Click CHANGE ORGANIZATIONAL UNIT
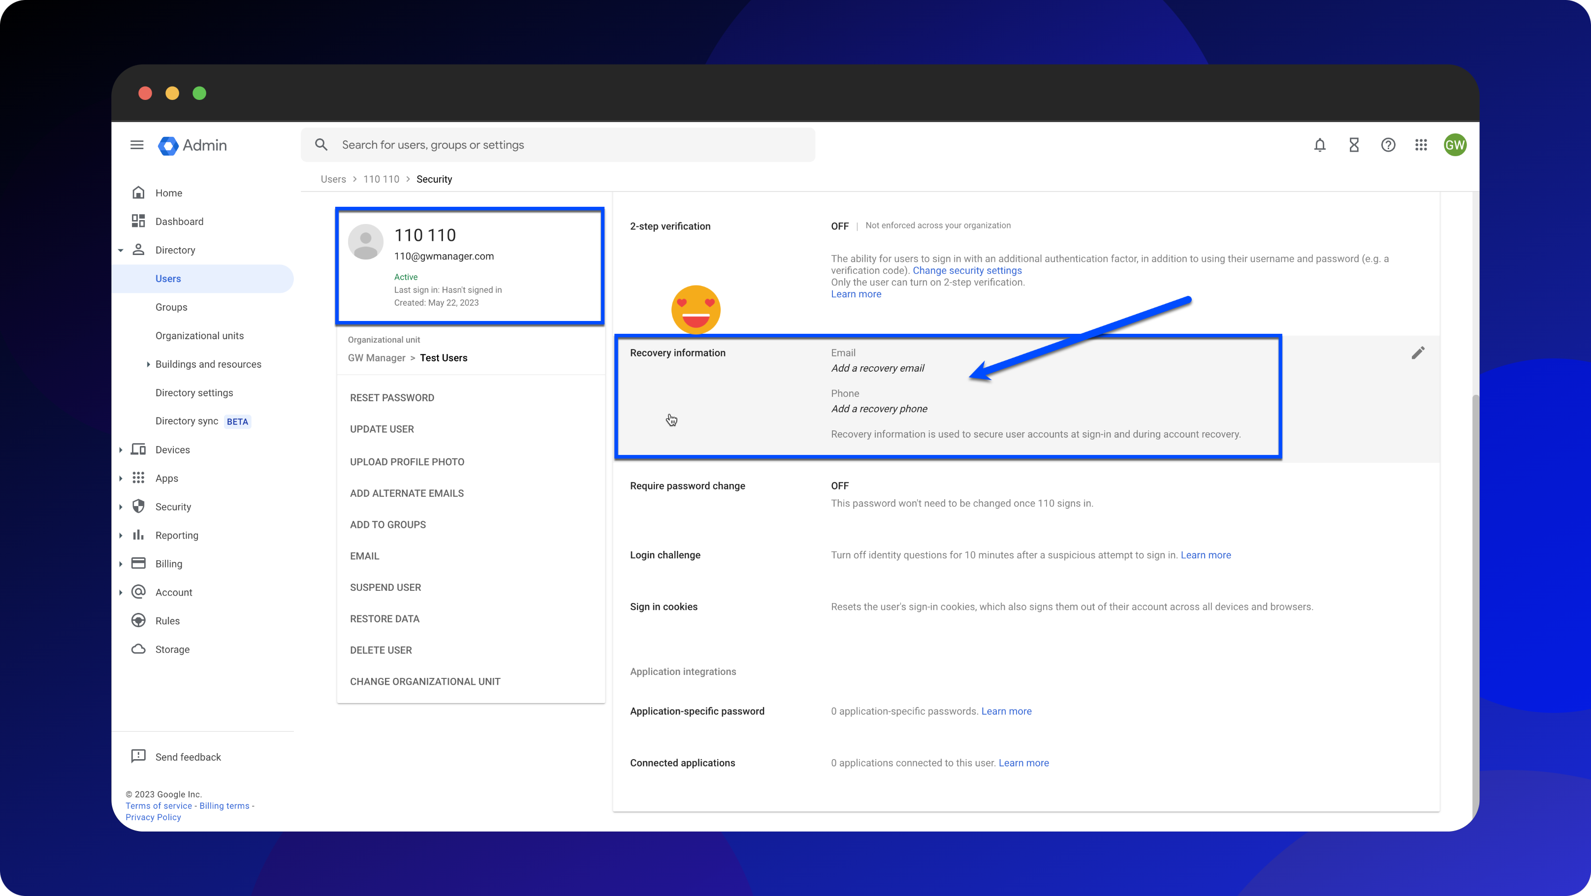Screen dimensions: 1591x896 425,682
